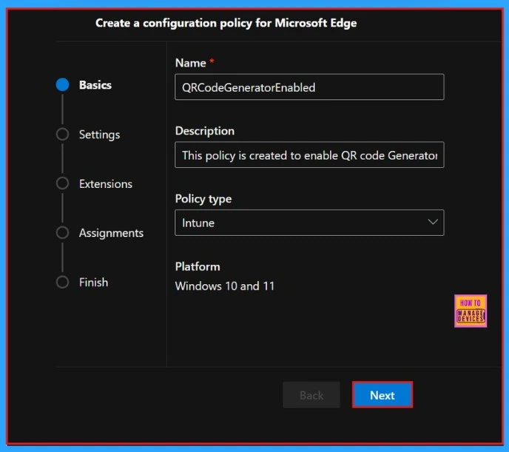The image size is (509, 452).
Task: Click the Assignments step circle indicator
Action: click(62, 232)
